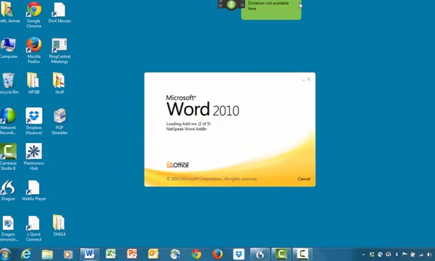Click Dropbox icon in system tray
The image size is (435, 261).
[x=372, y=254]
